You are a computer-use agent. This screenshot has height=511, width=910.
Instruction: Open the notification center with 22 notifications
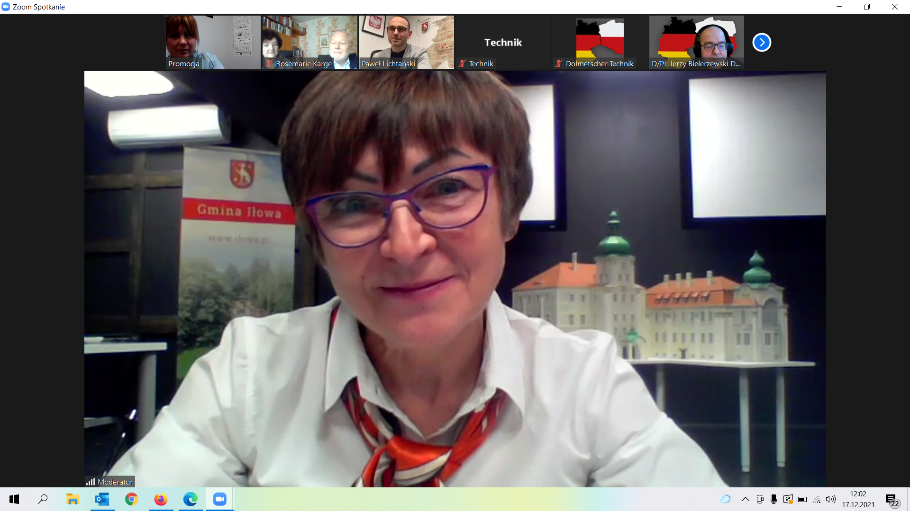pyautogui.click(x=892, y=500)
